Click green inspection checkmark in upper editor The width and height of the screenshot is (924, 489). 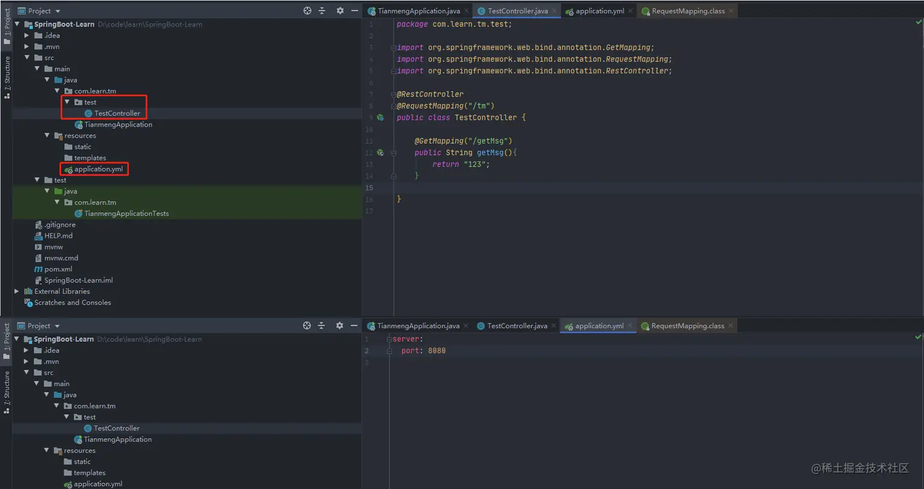[x=918, y=23]
